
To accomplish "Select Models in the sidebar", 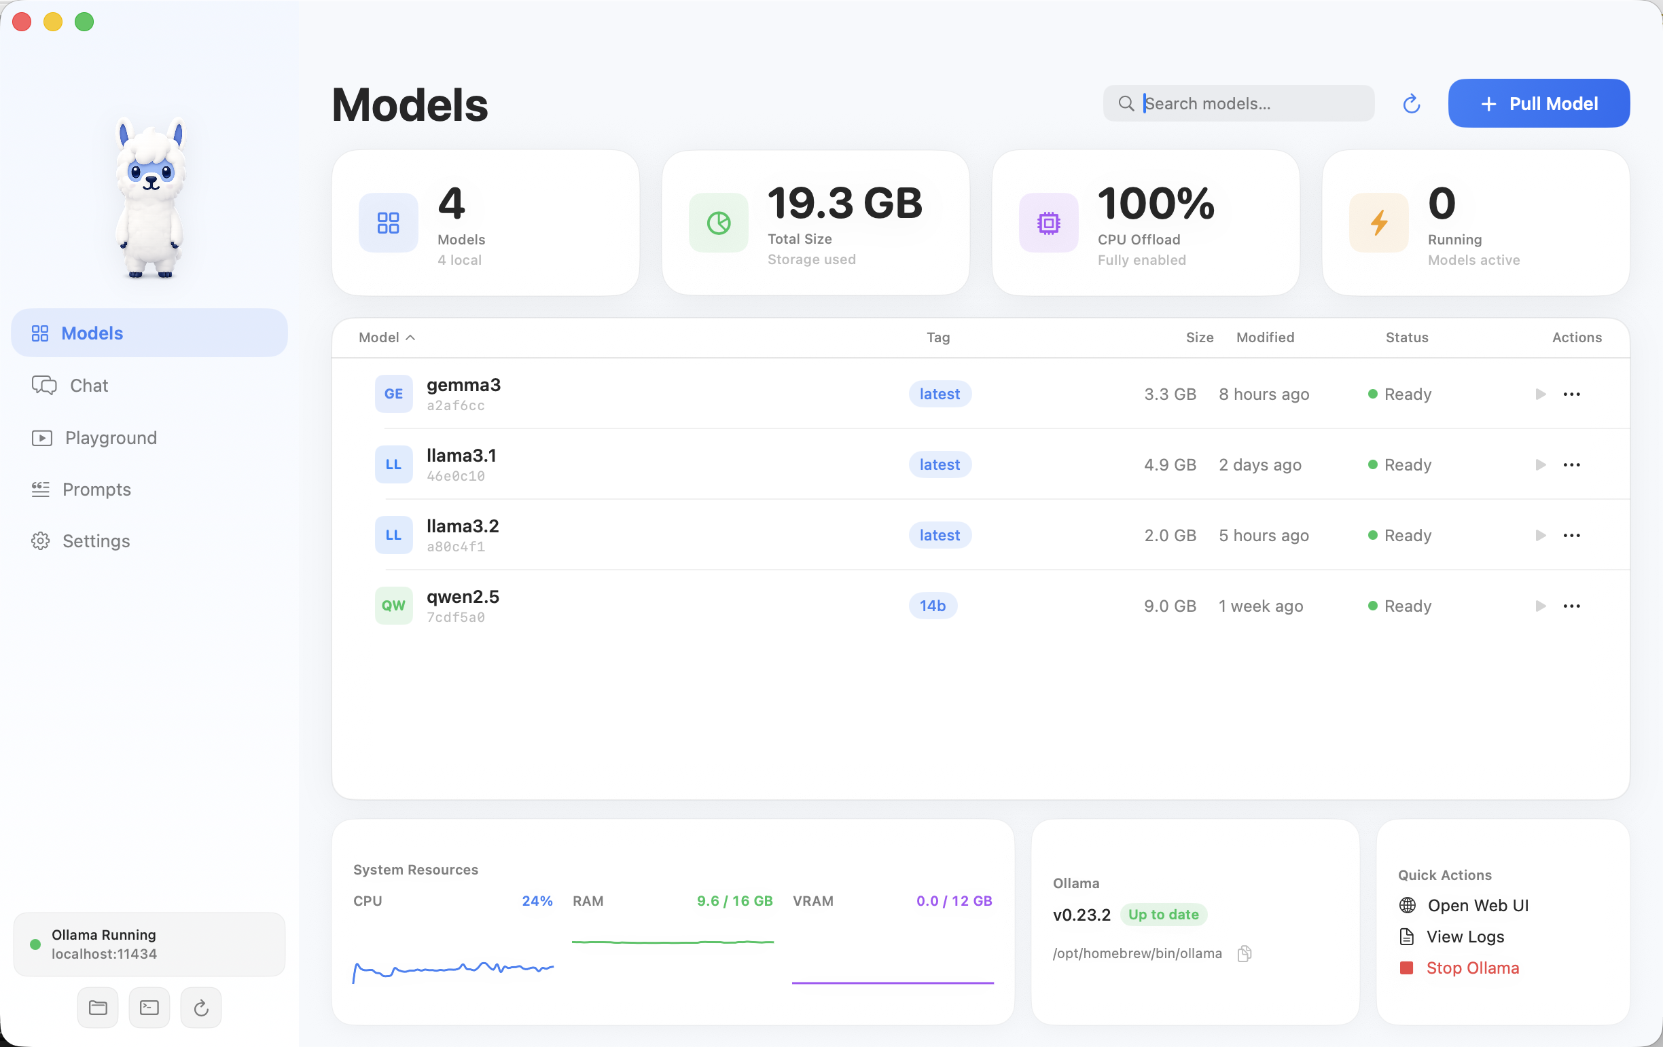I will [149, 333].
